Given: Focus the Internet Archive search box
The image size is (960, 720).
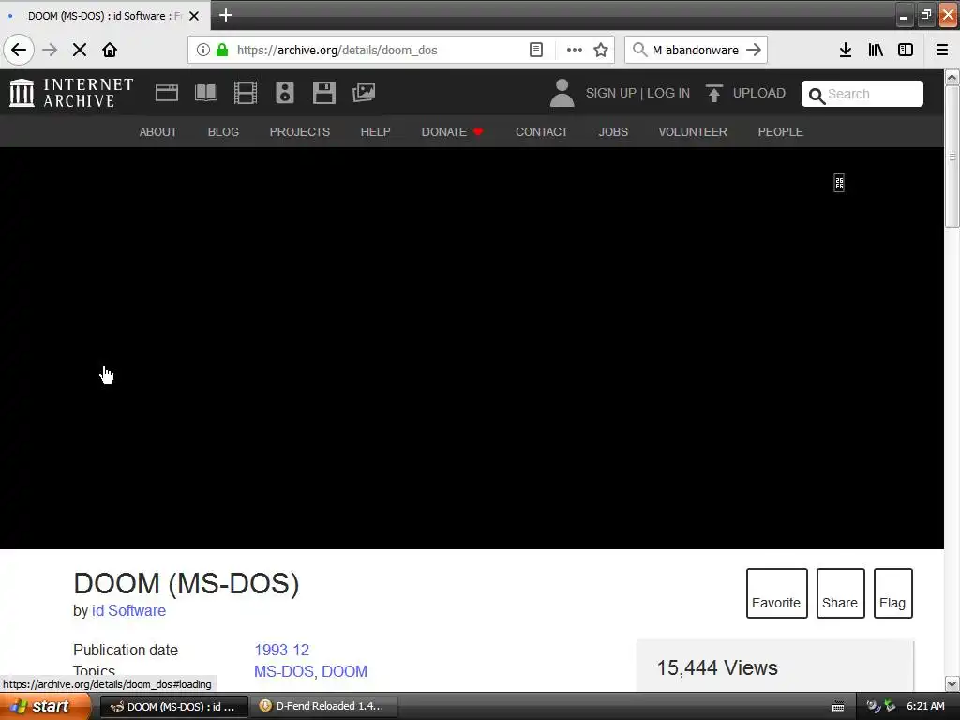Looking at the screenshot, I should click(x=862, y=94).
